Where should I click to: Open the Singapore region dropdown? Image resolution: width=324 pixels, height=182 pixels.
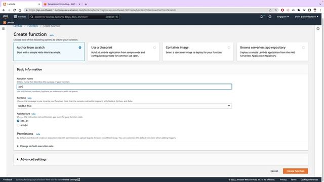282,17
